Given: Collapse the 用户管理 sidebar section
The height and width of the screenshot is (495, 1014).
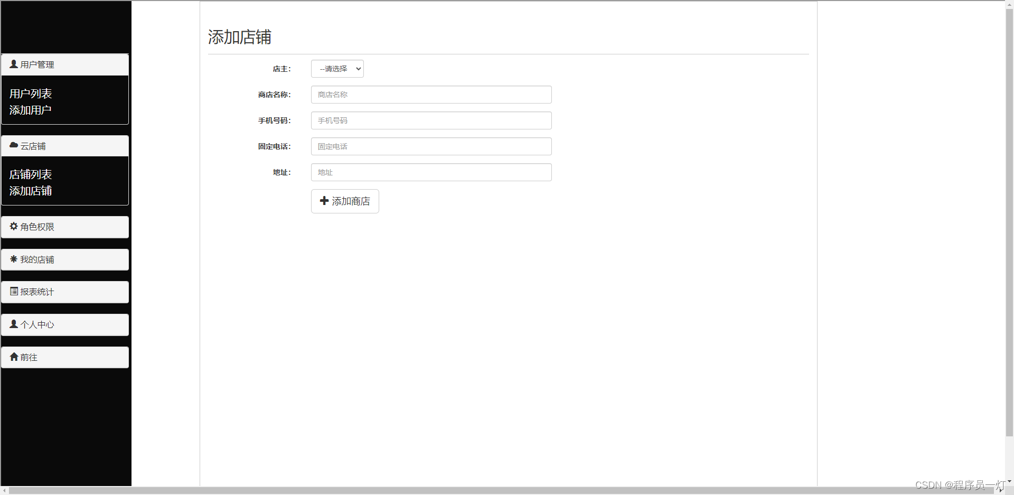Looking at the screenshot, I should pos(65,64).
